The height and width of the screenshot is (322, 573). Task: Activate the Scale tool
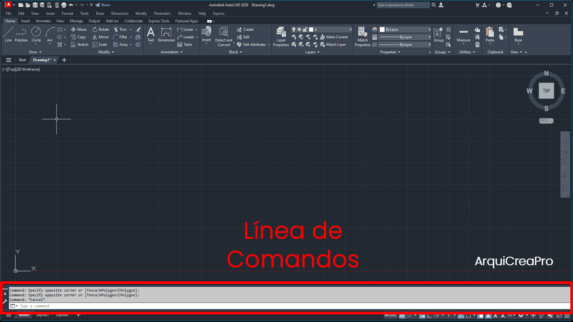pos(100,45)
